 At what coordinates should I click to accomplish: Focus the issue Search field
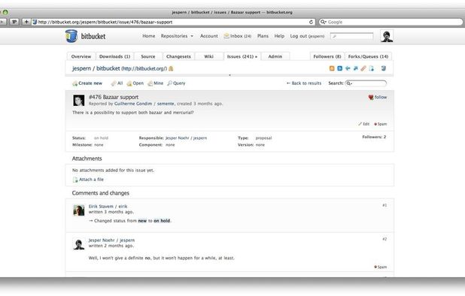click(366, 83)
